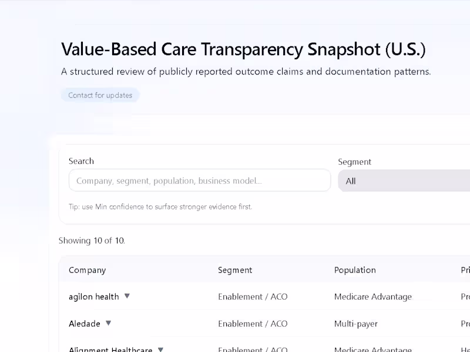Expand the agilon health row triangle
The width and height of the screenshot is (470, 352).
pyautogui.click(x=127, y=296)
